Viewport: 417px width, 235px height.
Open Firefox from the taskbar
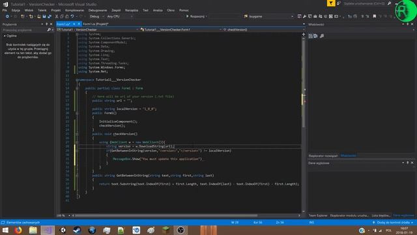point(18,230)
